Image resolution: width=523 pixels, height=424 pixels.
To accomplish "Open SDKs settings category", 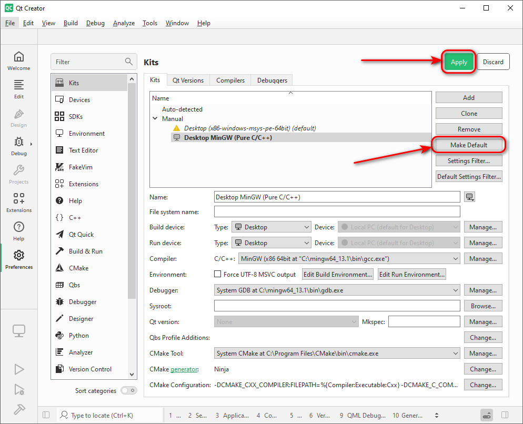I will tap(89, 116).
